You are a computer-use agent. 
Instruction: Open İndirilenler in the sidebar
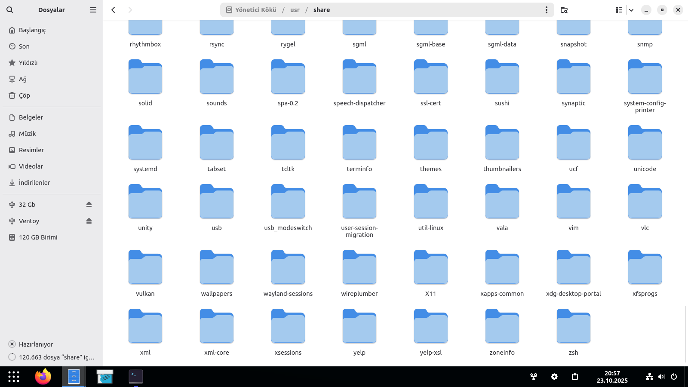34,183
